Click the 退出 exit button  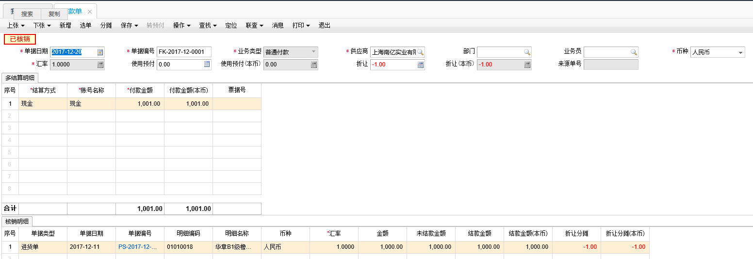[x=324, y=25]
